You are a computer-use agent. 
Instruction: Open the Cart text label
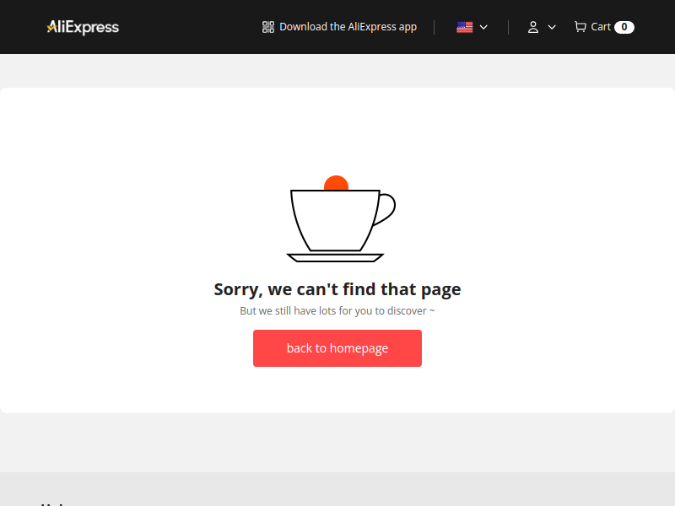(601, 27)
